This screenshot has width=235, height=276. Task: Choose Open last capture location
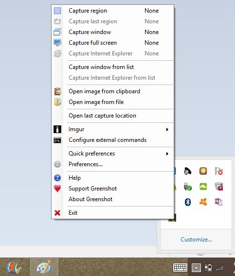[x=112, y=116]
